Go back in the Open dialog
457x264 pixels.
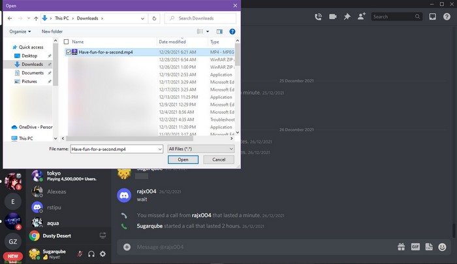coord(10,18)
